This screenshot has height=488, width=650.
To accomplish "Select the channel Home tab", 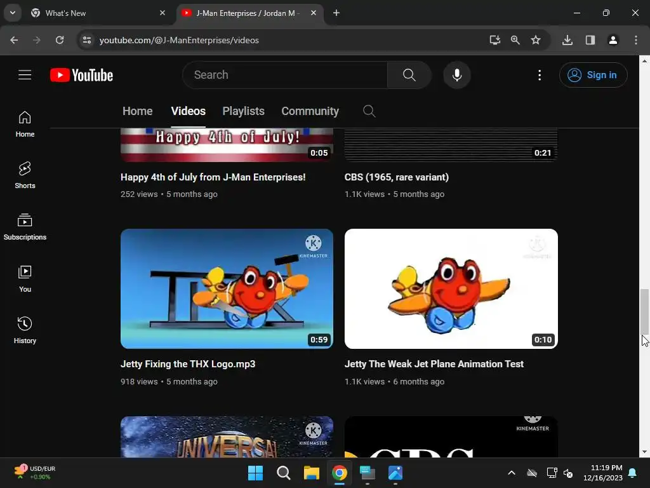I will pos(138,111).
